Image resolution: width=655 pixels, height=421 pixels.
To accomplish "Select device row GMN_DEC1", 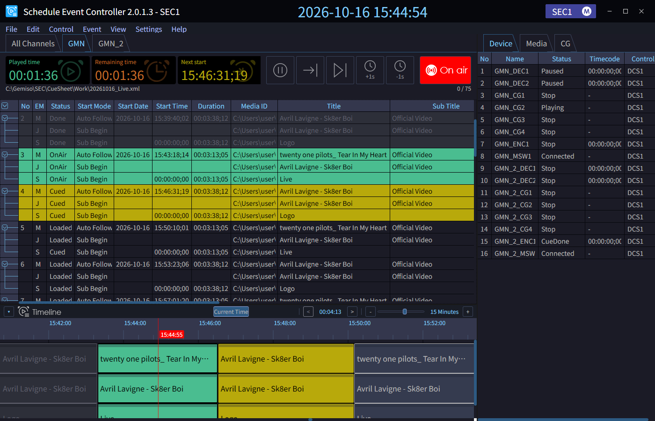I will [x=566, y=71].
